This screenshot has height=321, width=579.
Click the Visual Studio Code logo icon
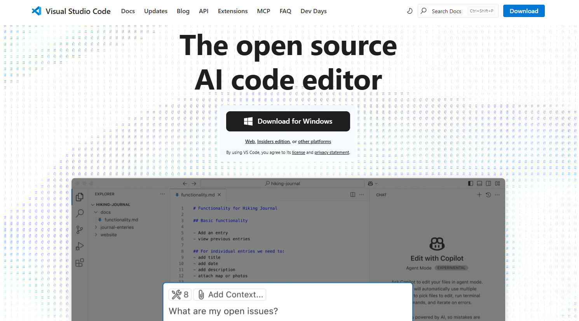(x=37, y=11)
